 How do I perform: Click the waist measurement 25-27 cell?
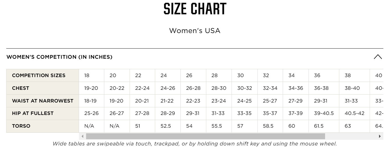(x=270, y=101)
